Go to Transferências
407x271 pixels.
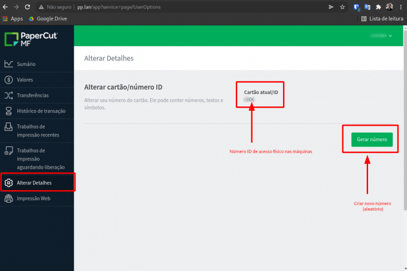(37, 95)
